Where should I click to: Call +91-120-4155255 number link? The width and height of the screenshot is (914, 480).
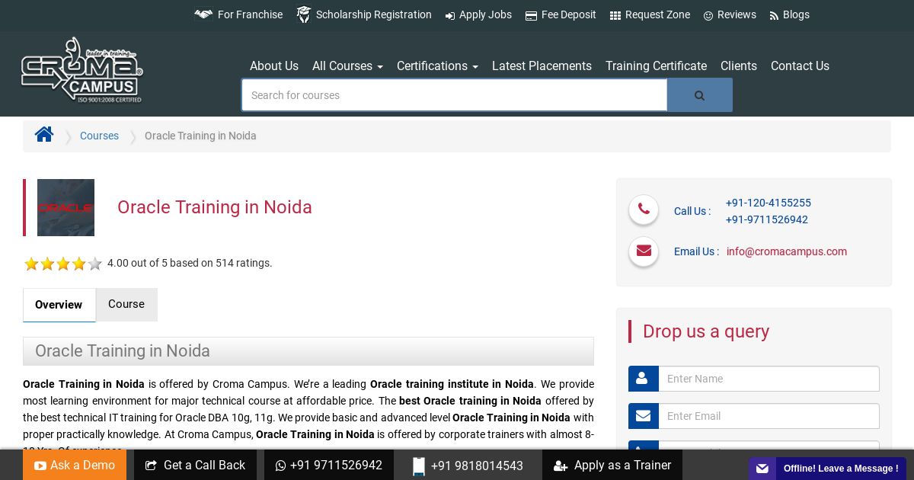(x=768, y=203)
